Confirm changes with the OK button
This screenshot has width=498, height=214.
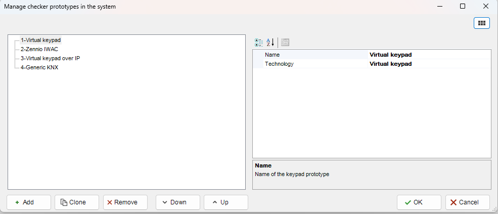click(419, 202)
